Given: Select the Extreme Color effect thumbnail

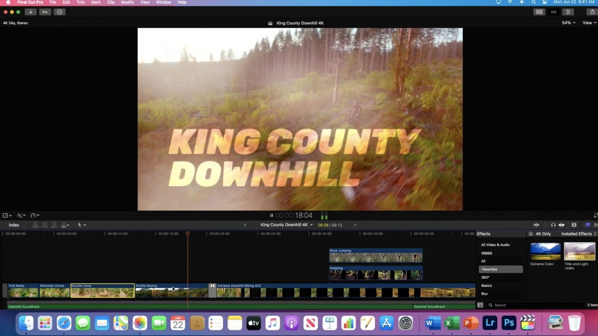Looking at the screenshot, I should pyautogui.click(x=545, y=251).
